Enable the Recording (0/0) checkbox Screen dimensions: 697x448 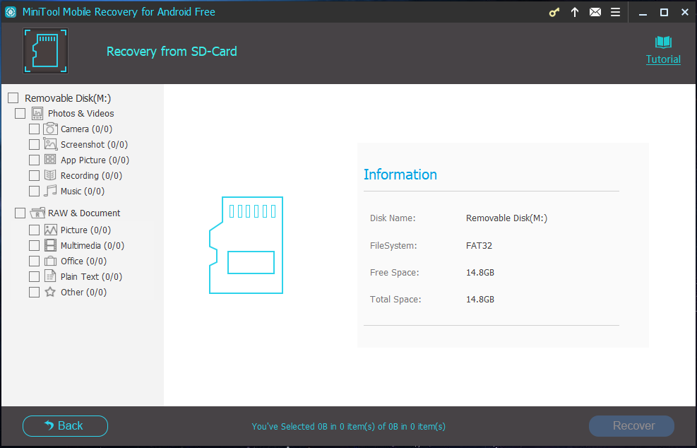[34, 175]
